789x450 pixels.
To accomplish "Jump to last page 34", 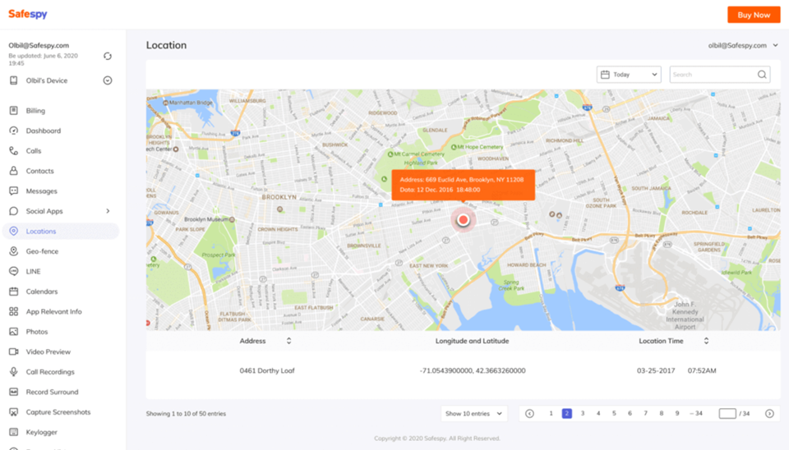I will 696,413.
